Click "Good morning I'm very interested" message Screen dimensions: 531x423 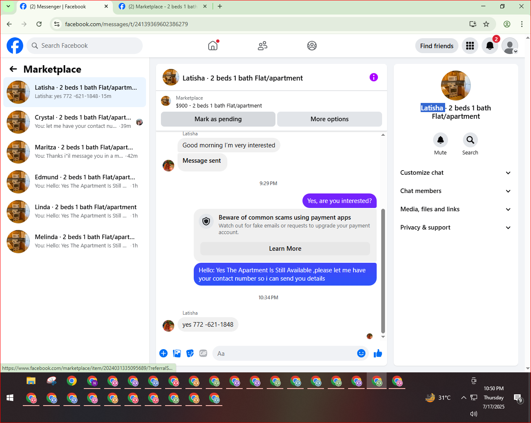pos(229,145)
